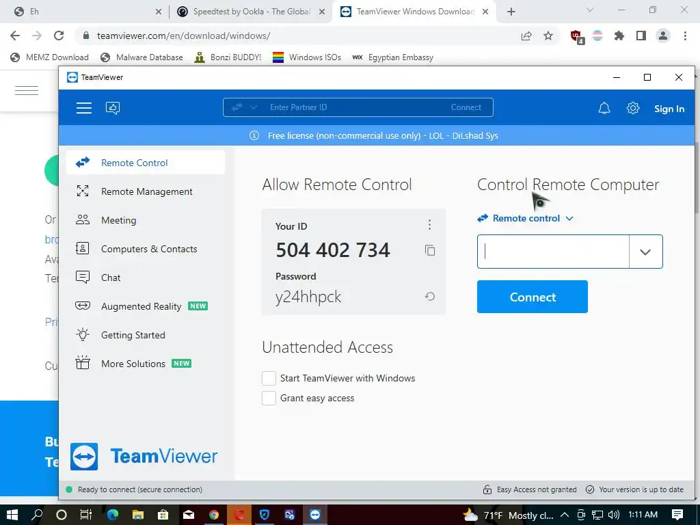
Task: Toggle Chrome side panel
Action: coord(641,36)
